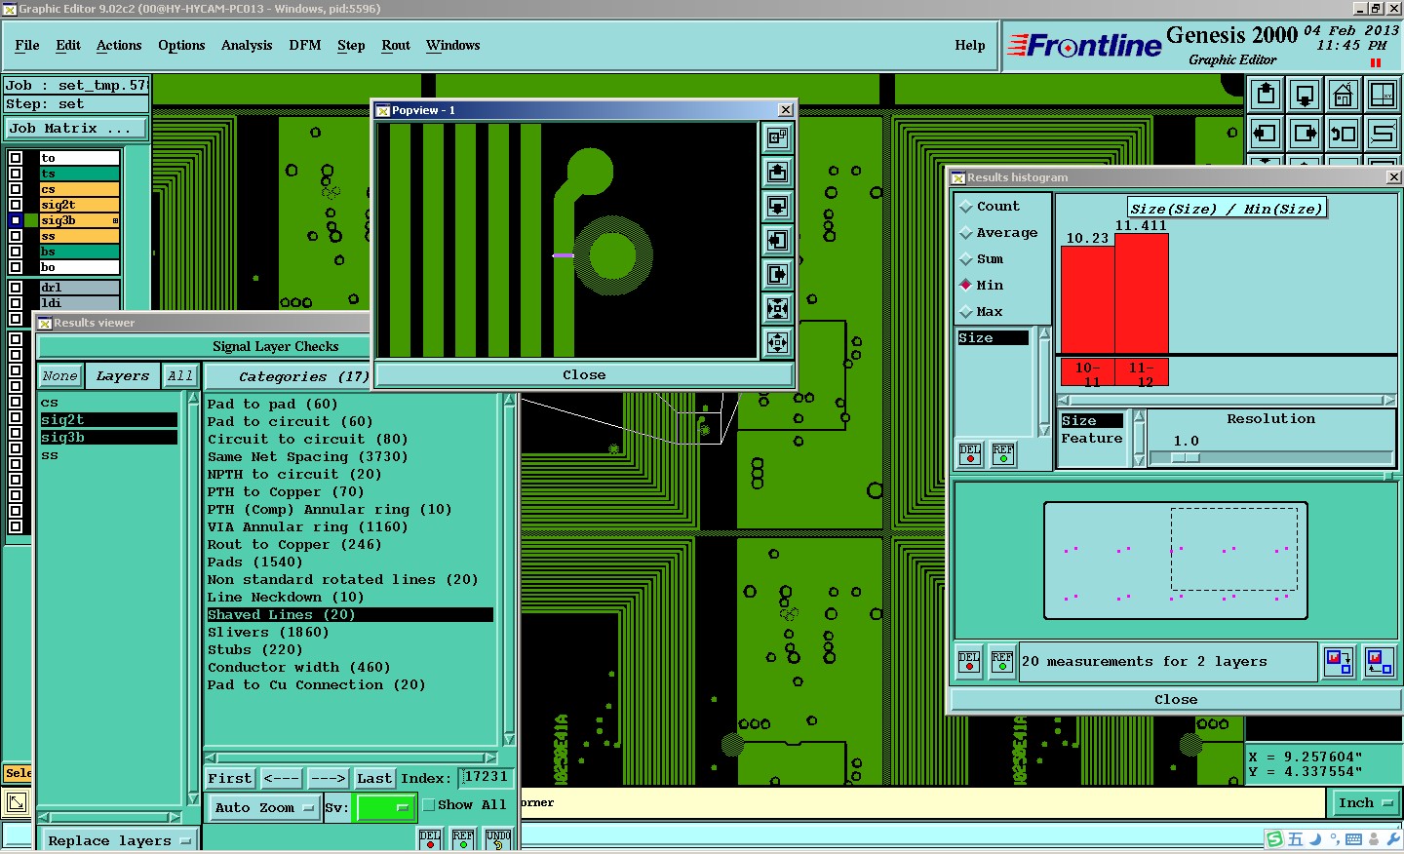Viewport: 1404px width, 854px height.
Task: Open the Inch units dropdown
Action: pos(1364,803)
